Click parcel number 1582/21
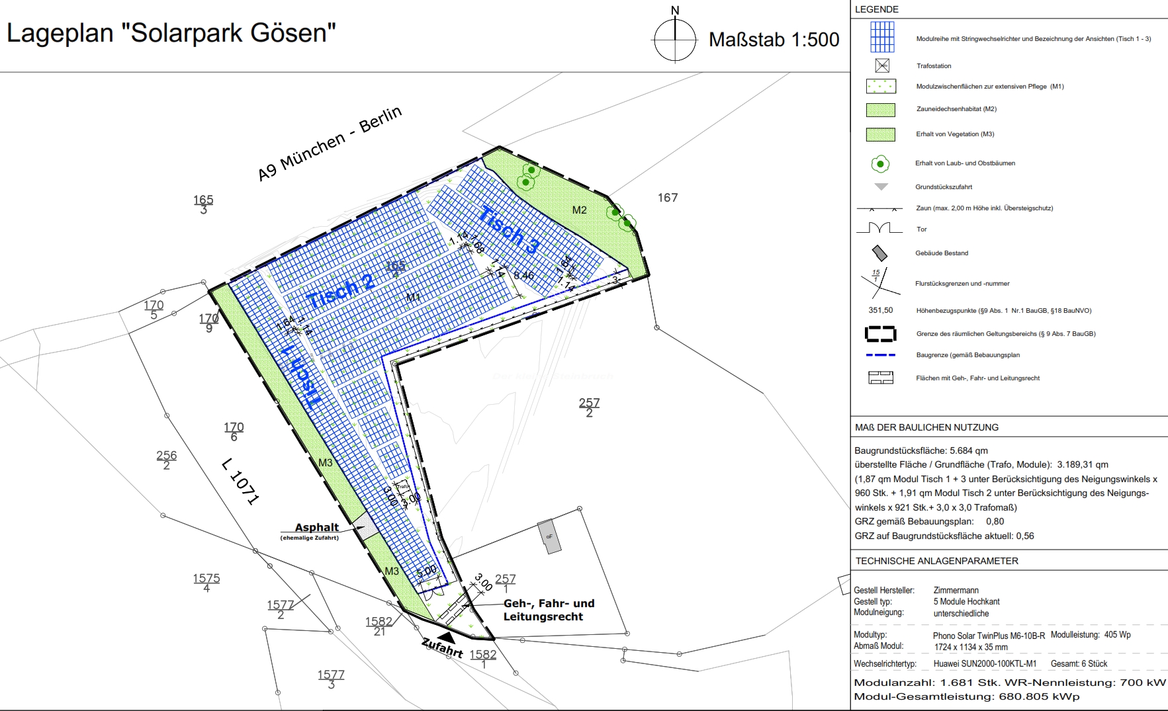The height and width of the screenshot is (711, 1168). [379, 626]
